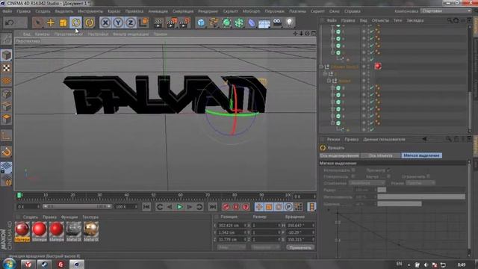Toggle the Поверхность checkbox
This screenshot has height=269, width=478.
353,176
